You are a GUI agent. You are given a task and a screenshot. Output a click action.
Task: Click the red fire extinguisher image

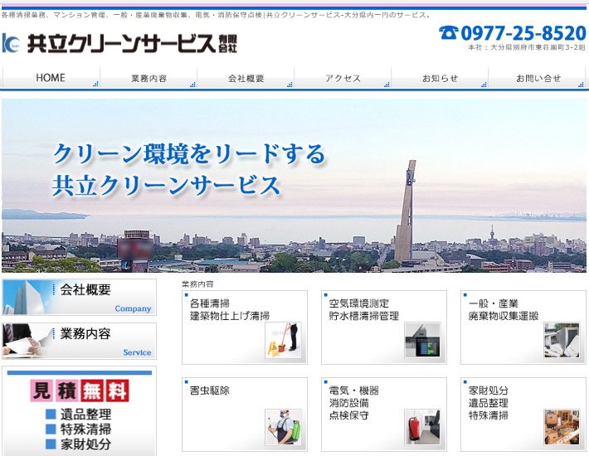pyautogui.click(x=422, y=427)
